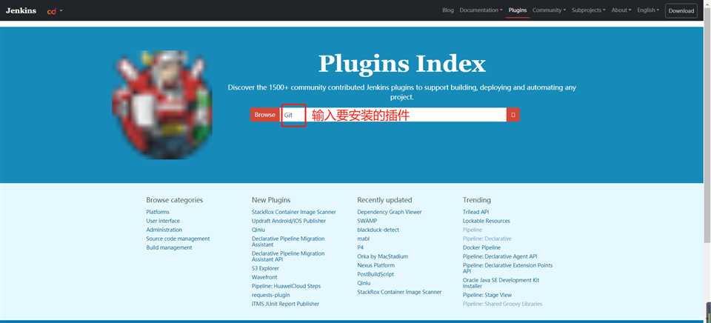This screenshot has height=323, width=711.
Task: Open the S3 Explorer plugin
Action: click(265, 268)
